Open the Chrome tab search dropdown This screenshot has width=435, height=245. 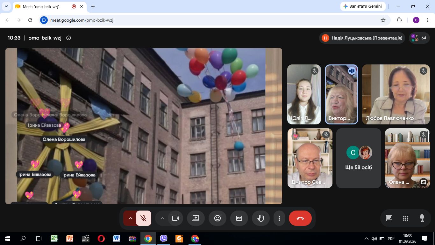(x=6, y=6)
